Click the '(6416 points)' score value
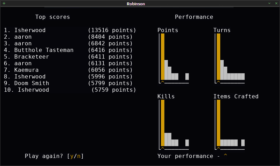The width and height of the screenshot is (280, 166). pyautogui.click(x=110, y=50)
